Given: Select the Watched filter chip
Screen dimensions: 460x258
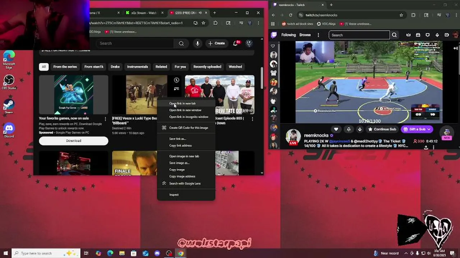Looking at the screenshot, I should click(235, 67).
